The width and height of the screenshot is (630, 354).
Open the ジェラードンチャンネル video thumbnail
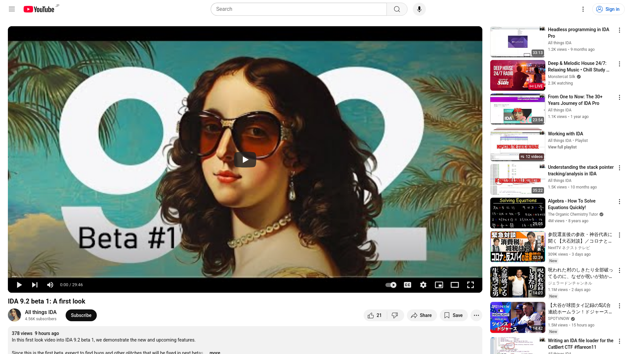[518, 282]
